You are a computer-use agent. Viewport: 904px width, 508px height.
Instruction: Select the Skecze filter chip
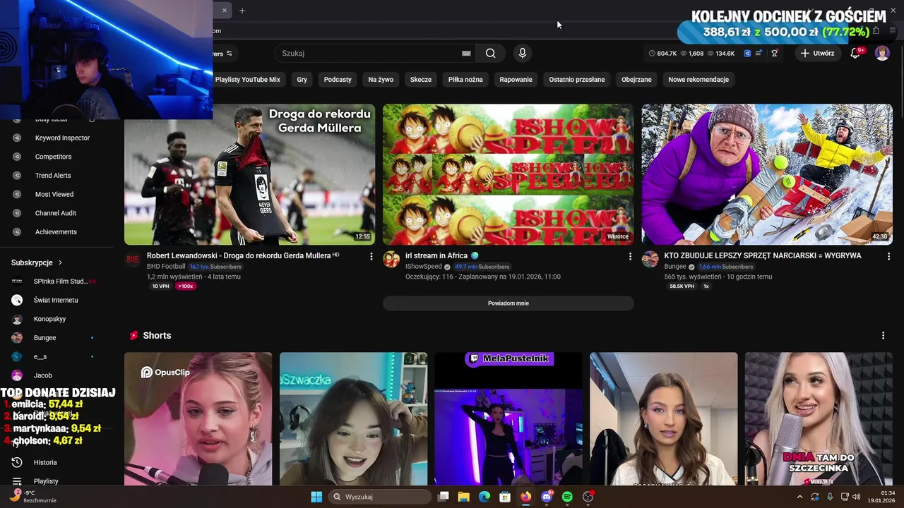[x=421, y=80]
